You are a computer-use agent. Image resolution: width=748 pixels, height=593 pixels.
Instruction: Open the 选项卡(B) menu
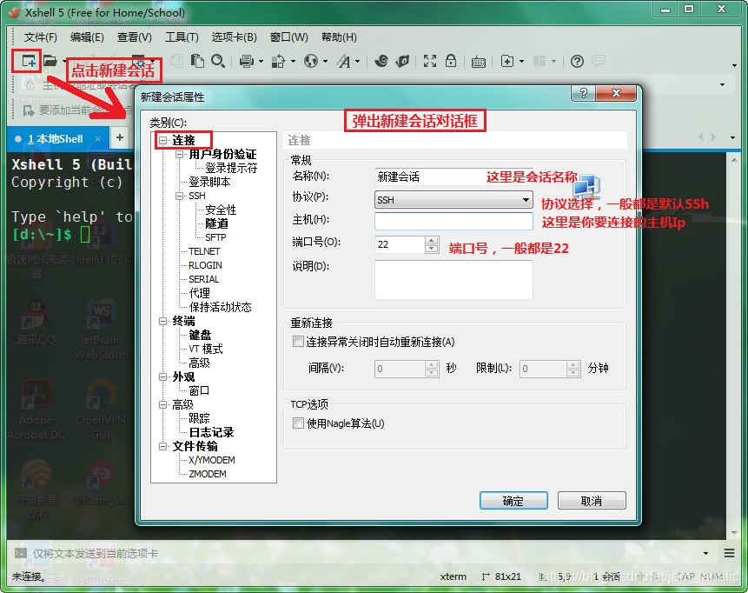coord(235,37)
